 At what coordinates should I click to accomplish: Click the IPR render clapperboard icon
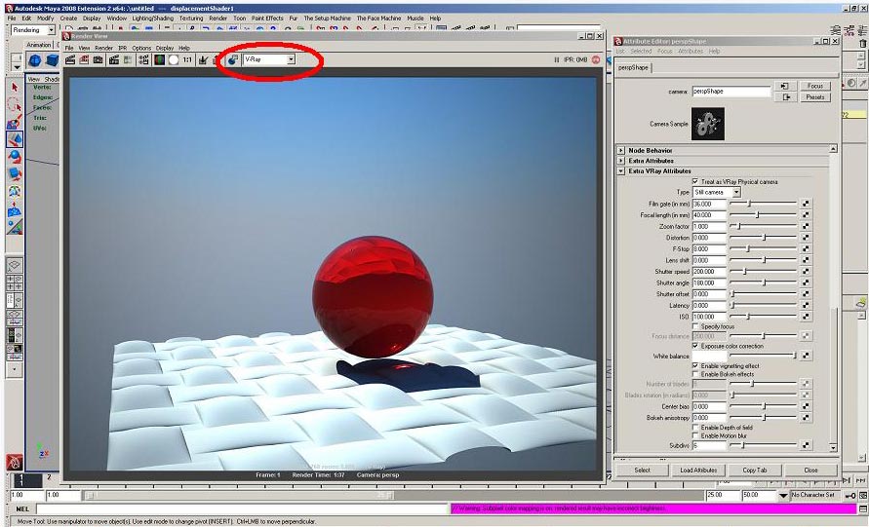(x=114, y=59)
